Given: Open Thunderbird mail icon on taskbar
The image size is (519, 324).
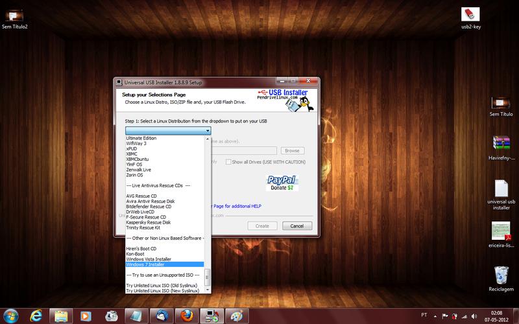Looking at the screenshot, I should pos(162,316).
